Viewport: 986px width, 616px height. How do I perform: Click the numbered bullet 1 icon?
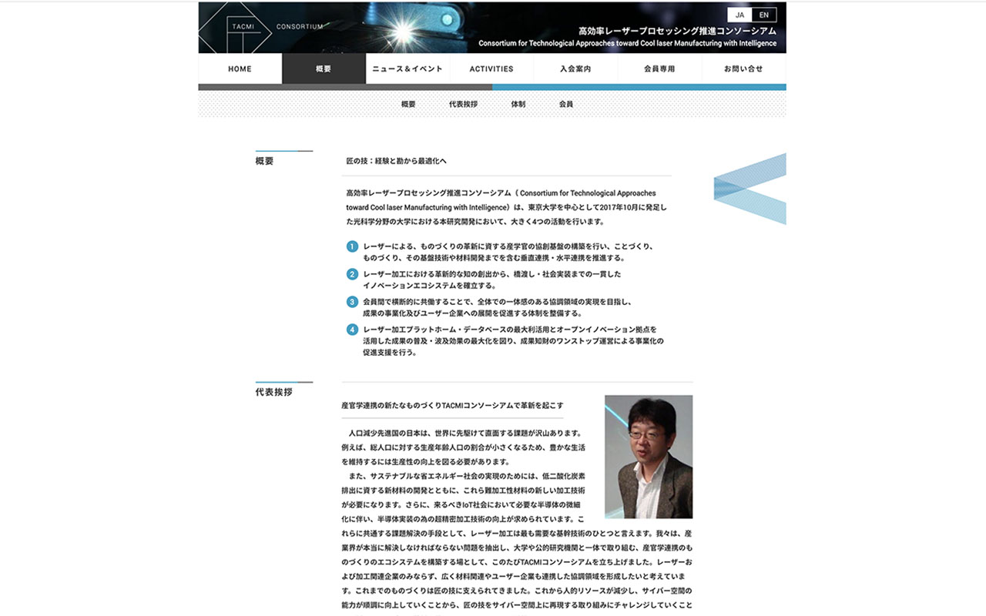(x=352, y=246)
